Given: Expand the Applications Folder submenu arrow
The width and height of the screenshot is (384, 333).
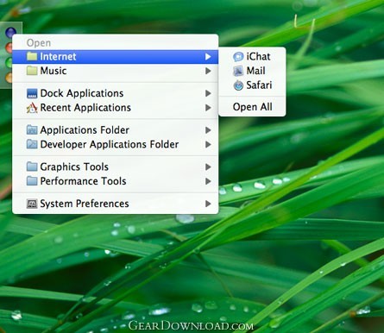Looking at the screenshot, I should [208, 130].
